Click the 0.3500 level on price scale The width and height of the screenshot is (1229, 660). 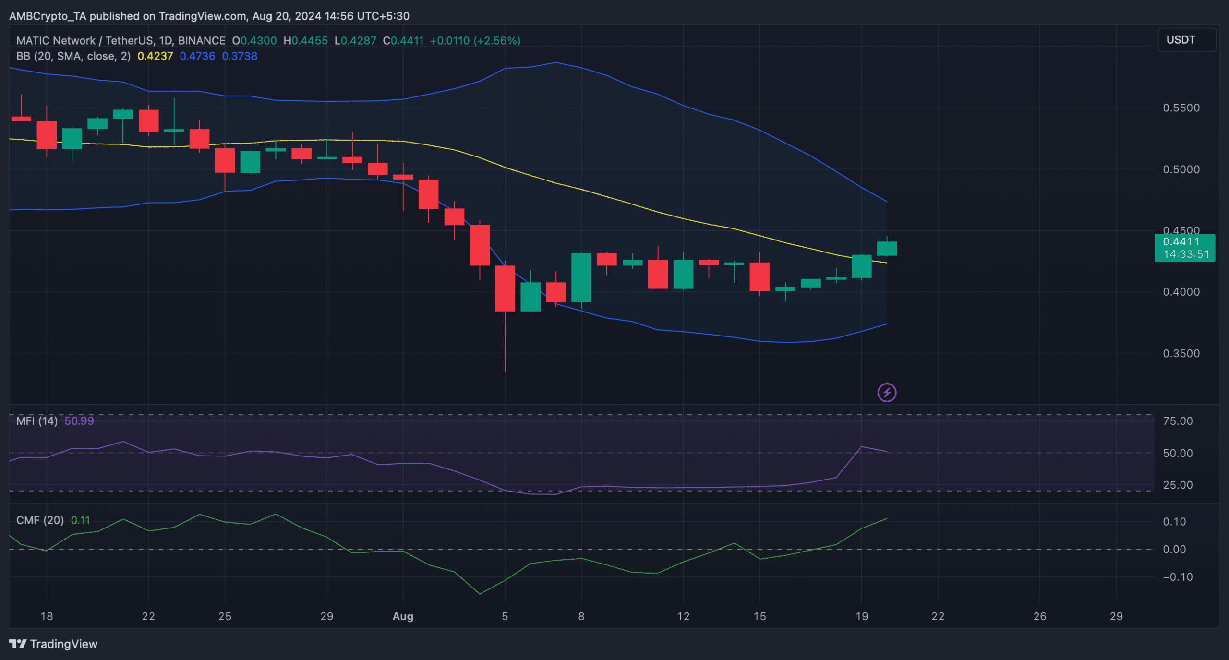click(x=1181, y=354)
